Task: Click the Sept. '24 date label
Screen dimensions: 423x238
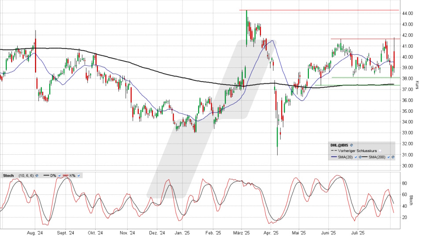Action: click(x=66, y=233)
